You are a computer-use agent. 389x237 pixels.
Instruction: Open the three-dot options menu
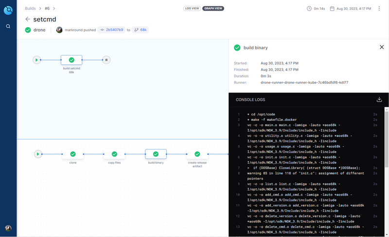[379, 8]
